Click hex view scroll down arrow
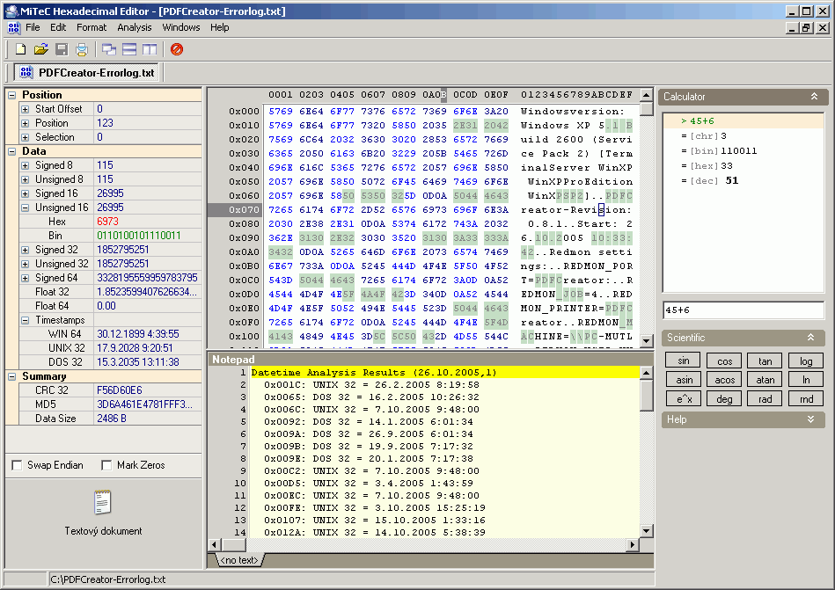This screenshot has width=835, height=590. [x=647, y=340]
